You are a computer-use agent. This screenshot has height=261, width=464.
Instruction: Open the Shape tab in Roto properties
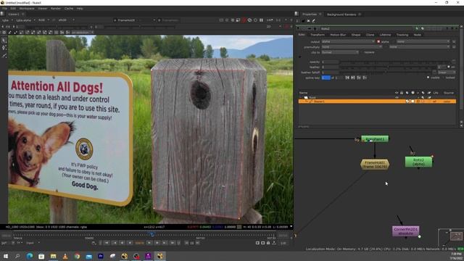[356, 35]
